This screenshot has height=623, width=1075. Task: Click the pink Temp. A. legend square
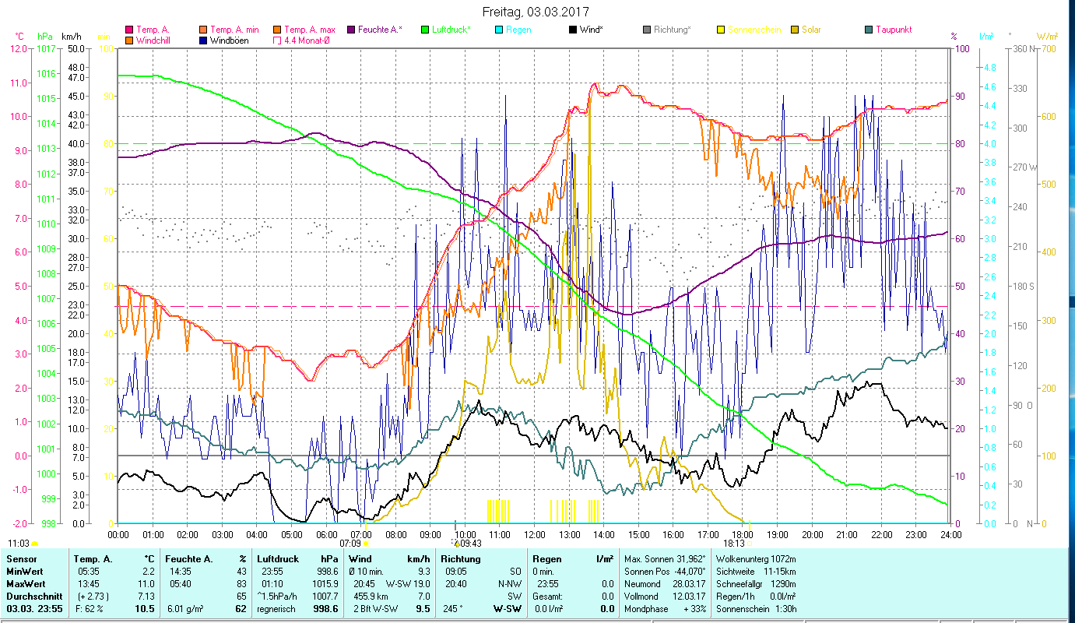click(129, 30)
